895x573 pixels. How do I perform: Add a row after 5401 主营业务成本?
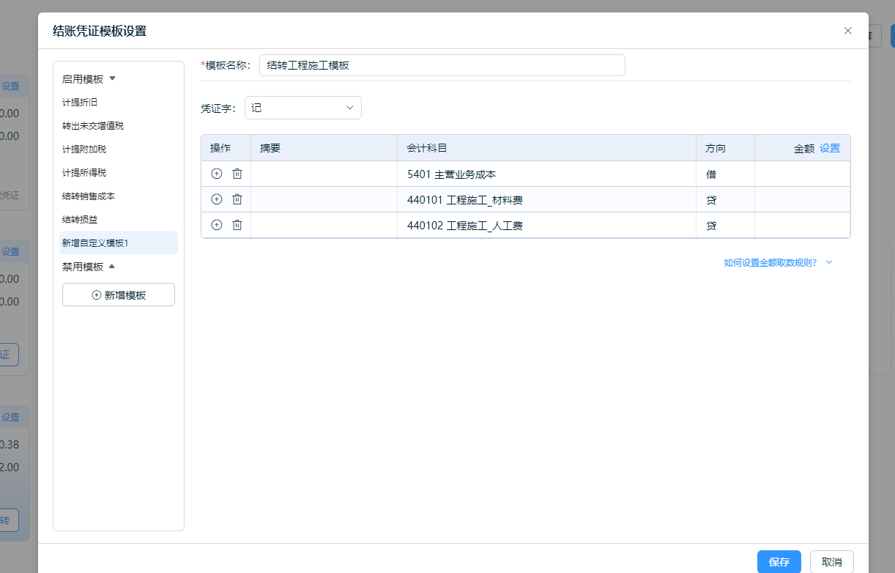[216, 174]
